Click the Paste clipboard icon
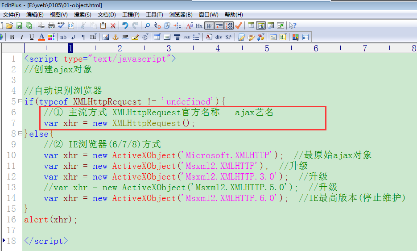 pyautogui.click(x=103, y=25)
